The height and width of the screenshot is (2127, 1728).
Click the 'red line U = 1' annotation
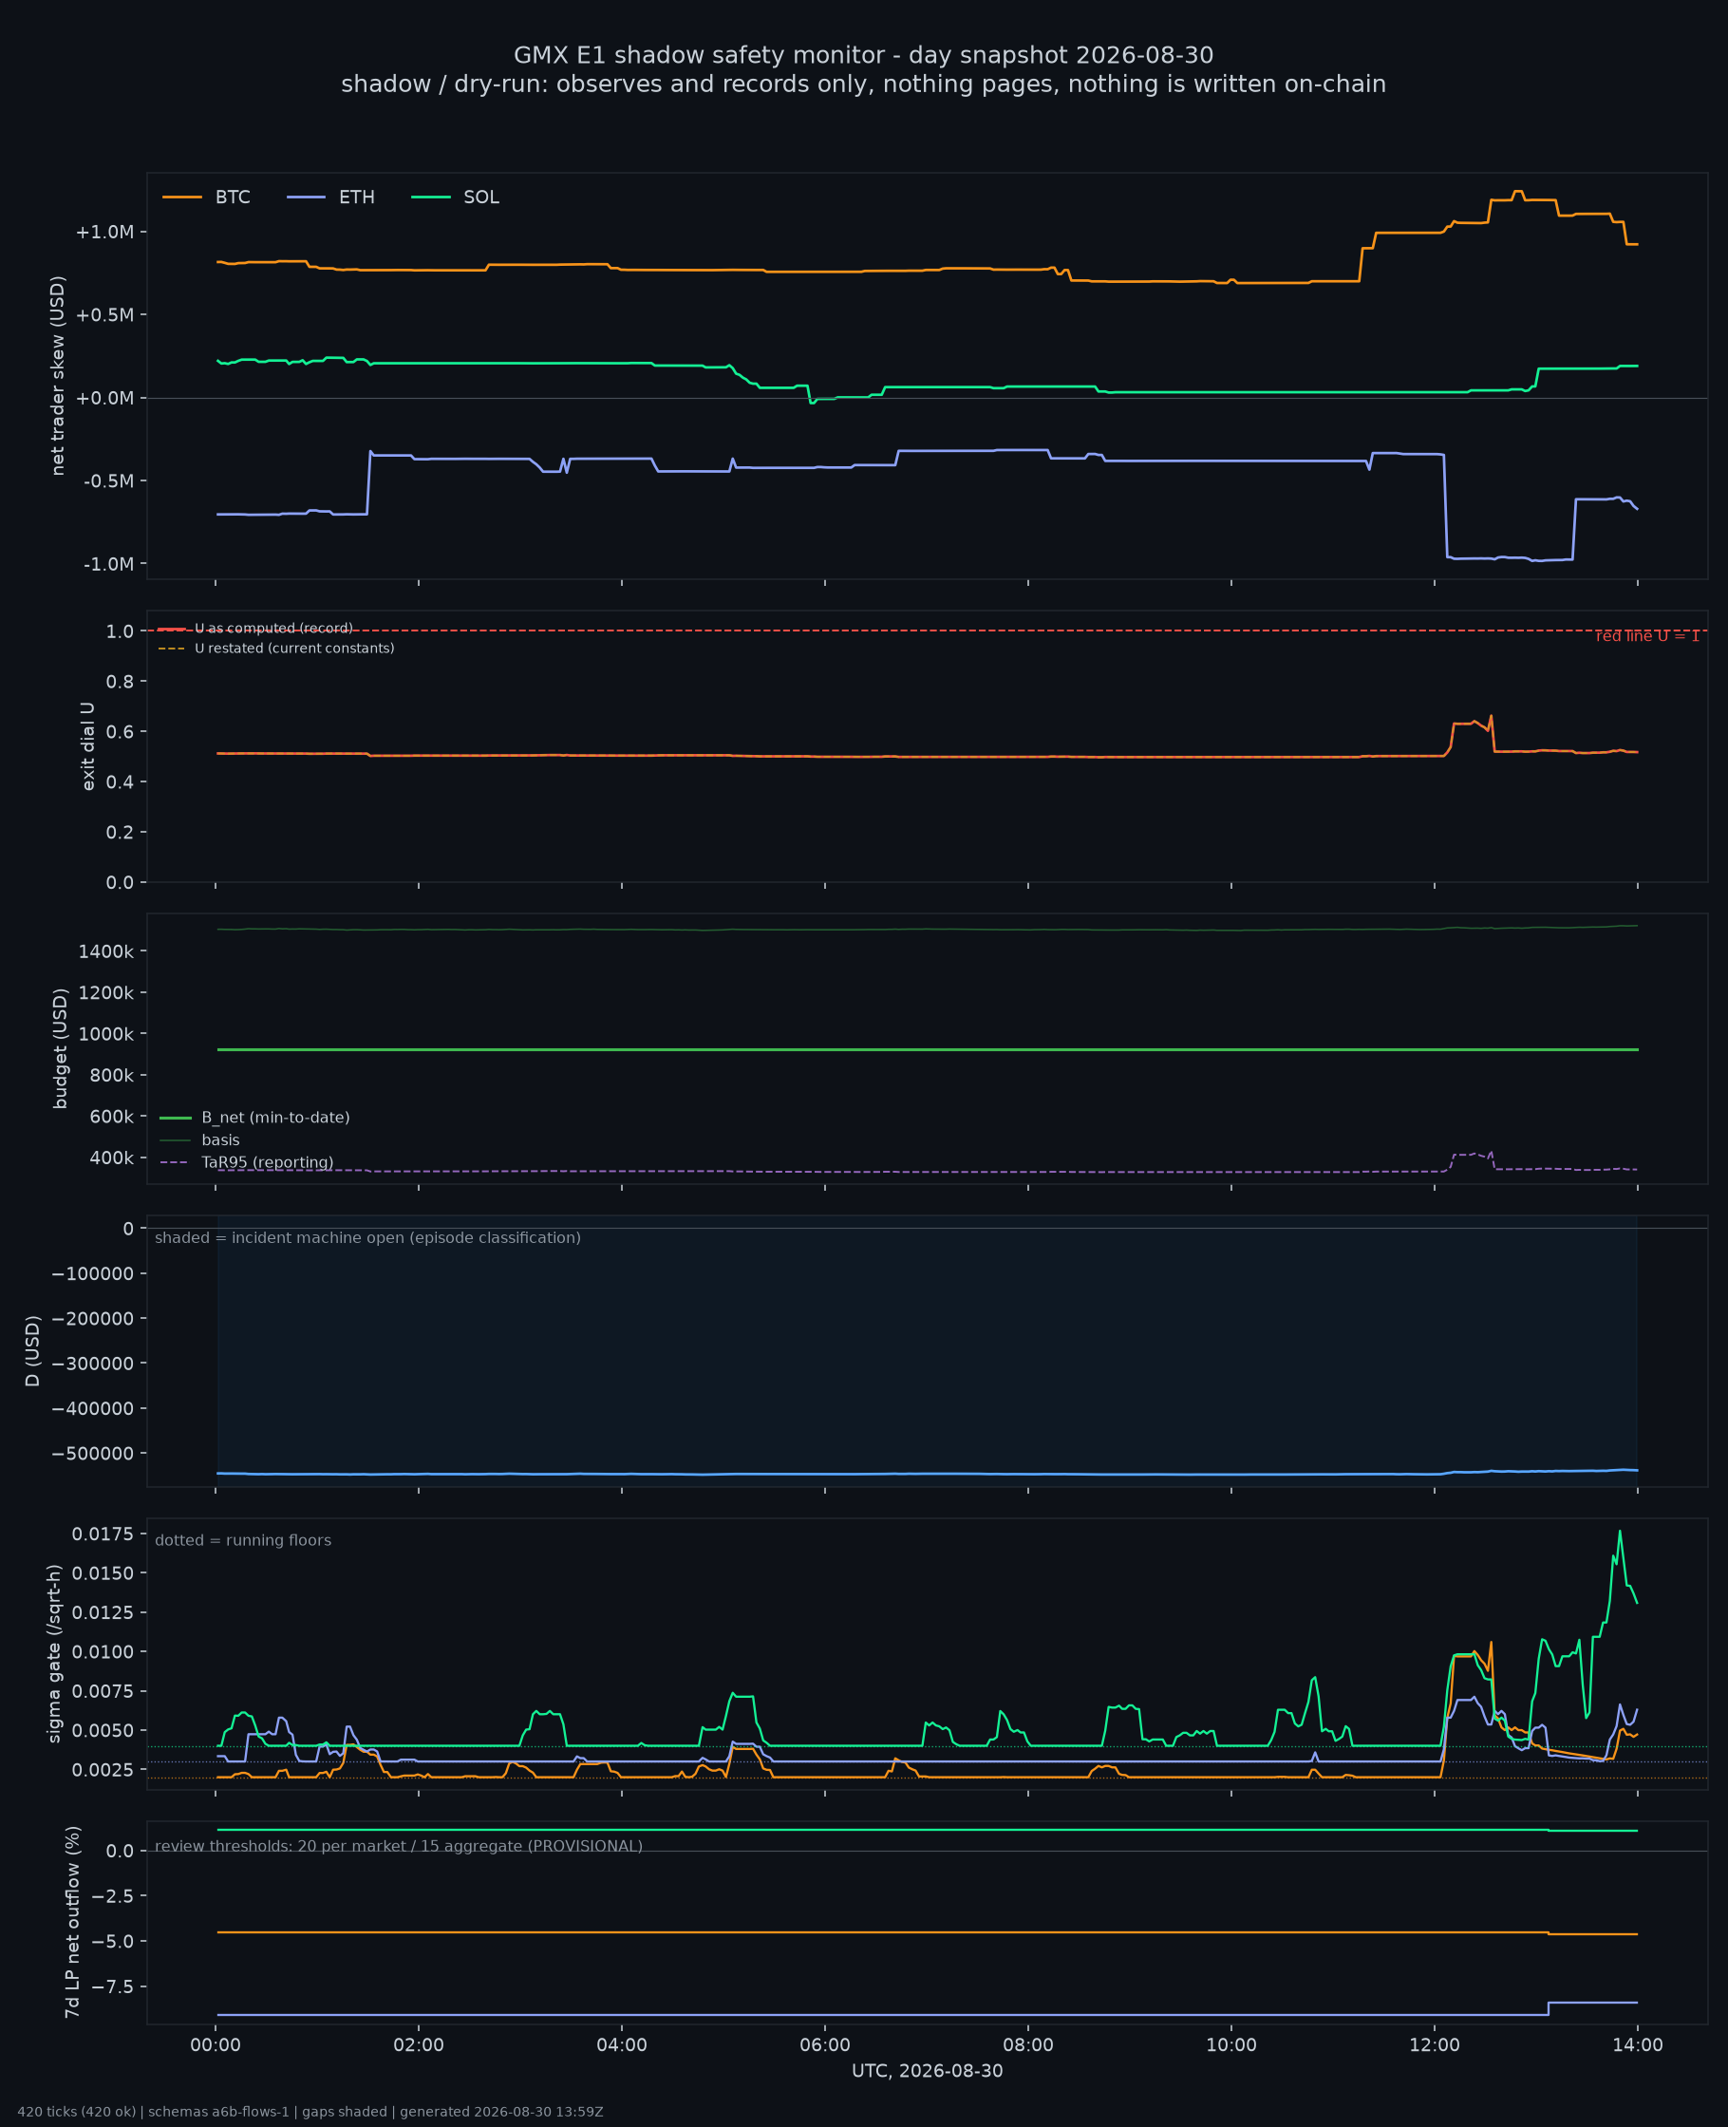(1647, 636)
